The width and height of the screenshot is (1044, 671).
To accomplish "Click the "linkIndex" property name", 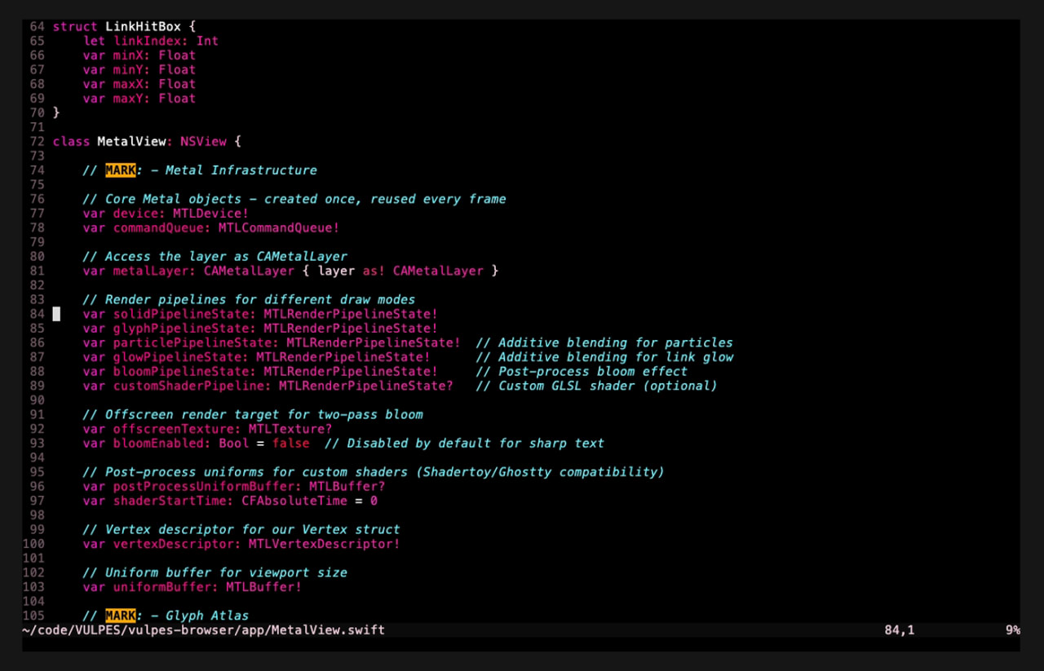I will [147, 41].
